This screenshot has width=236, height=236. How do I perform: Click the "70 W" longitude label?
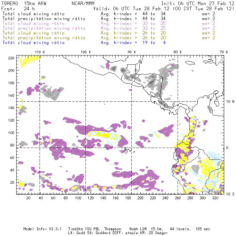click(x=224, y=52)
